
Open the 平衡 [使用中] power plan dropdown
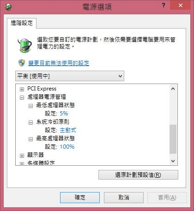pos(70,76)
